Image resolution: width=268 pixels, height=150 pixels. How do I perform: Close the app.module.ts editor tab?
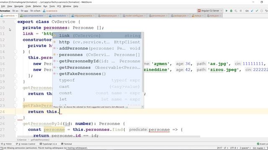(x=67, y=16)
